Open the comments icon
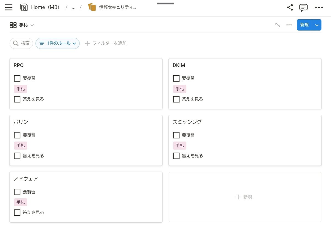The height and width of the screenshot is (227, 331). [x=303, y=7]
